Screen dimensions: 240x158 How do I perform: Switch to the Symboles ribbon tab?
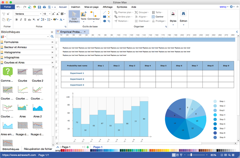(122, 7)
